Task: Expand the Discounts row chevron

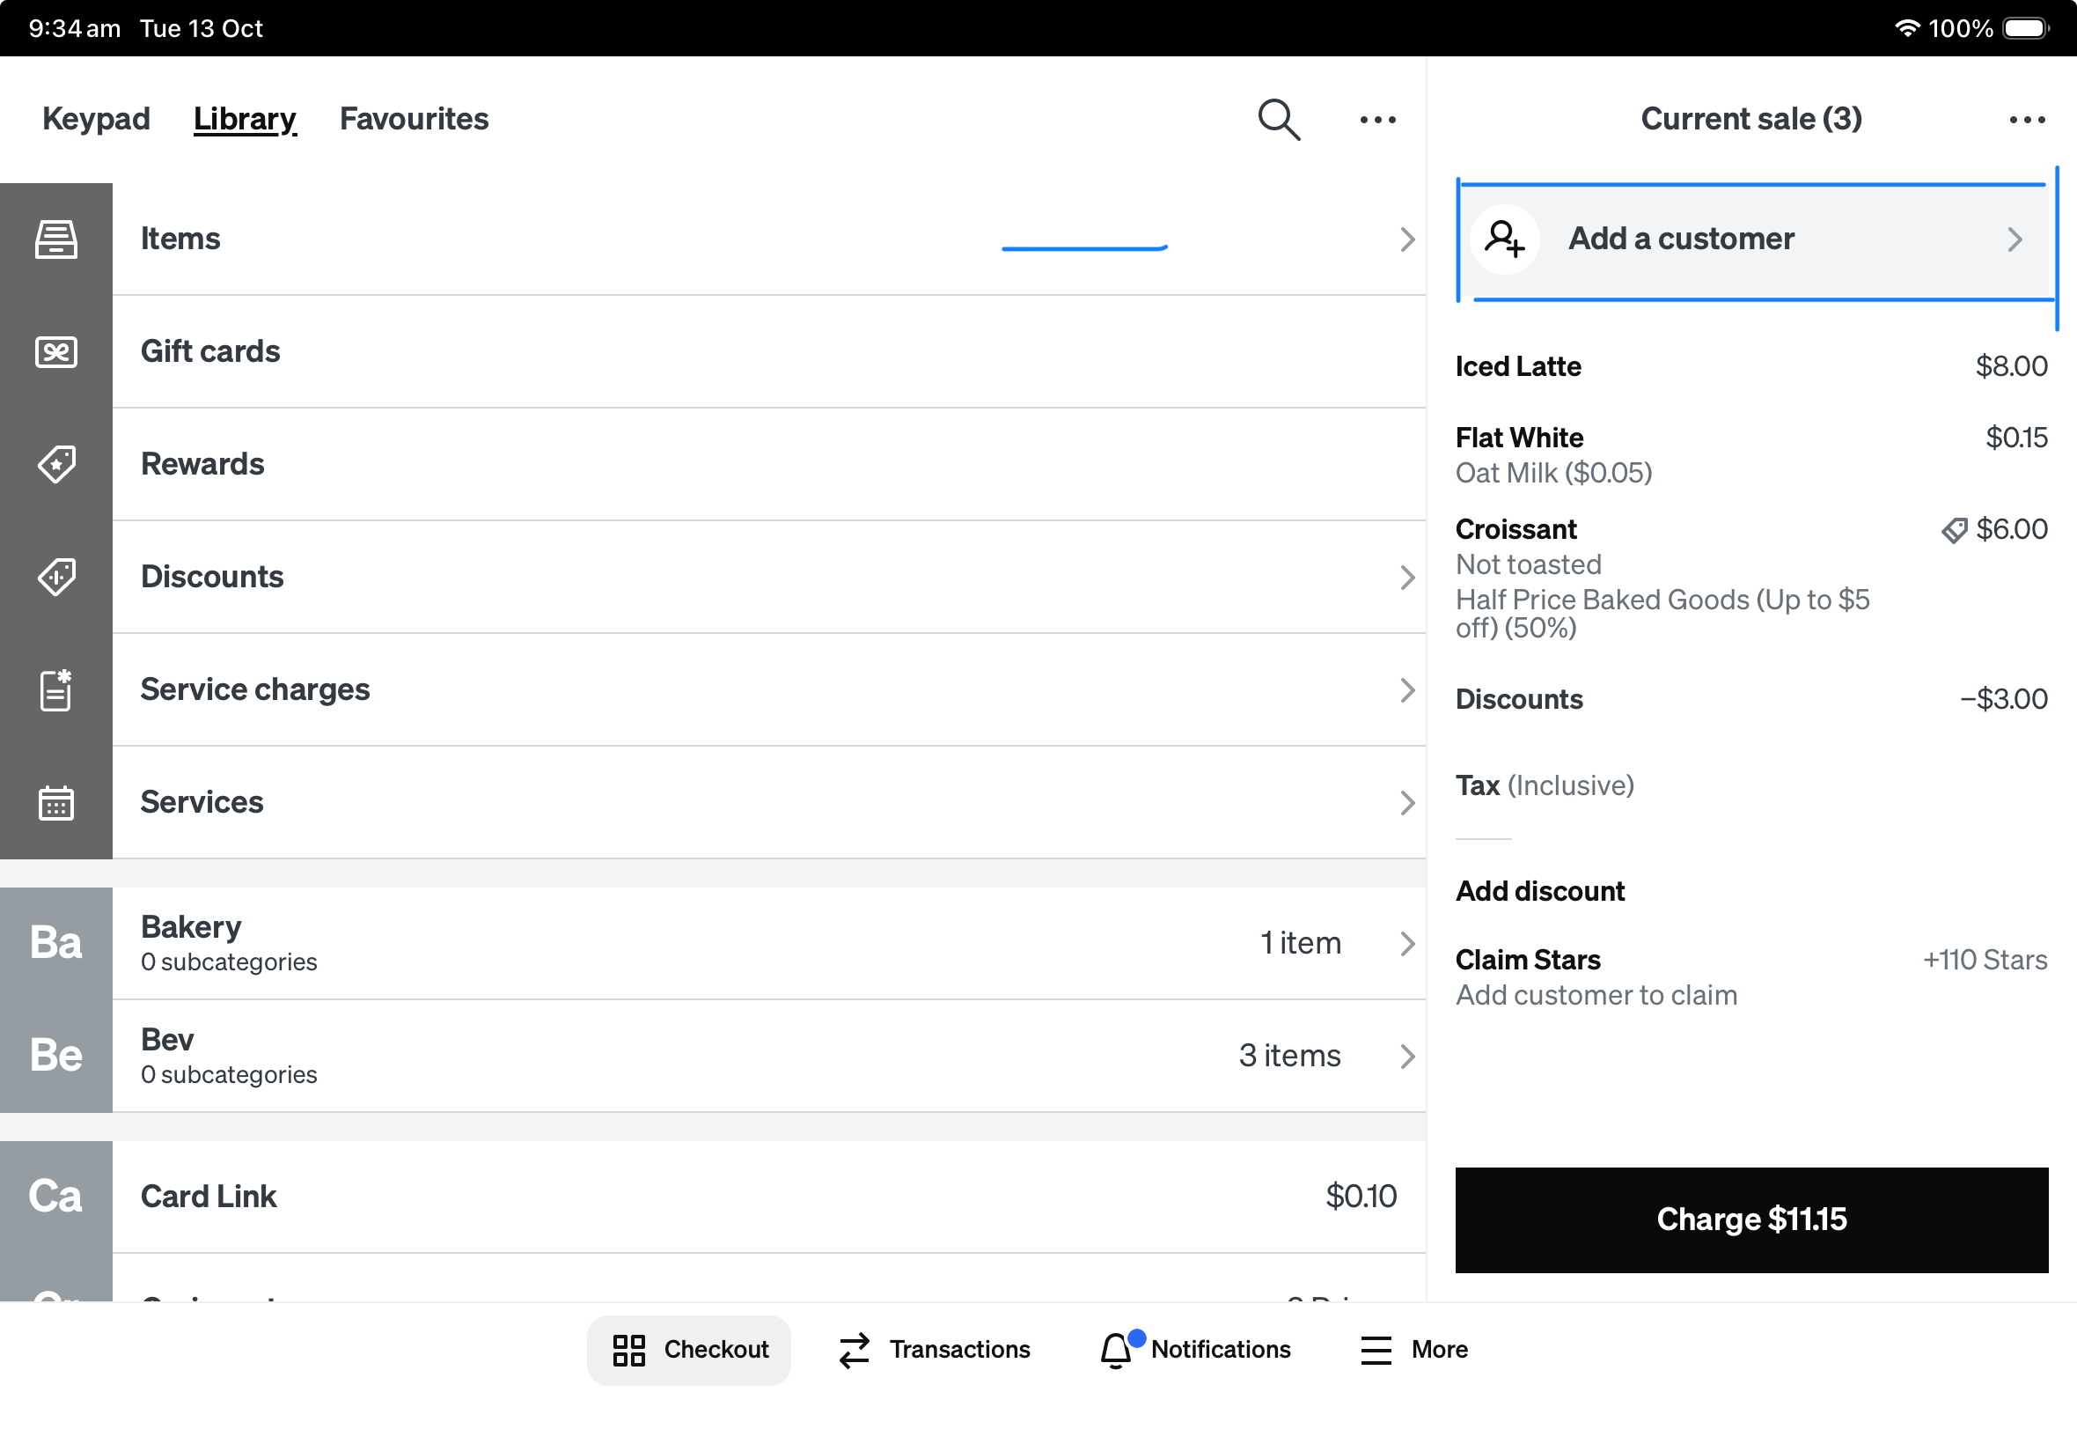Action: 1407,577
